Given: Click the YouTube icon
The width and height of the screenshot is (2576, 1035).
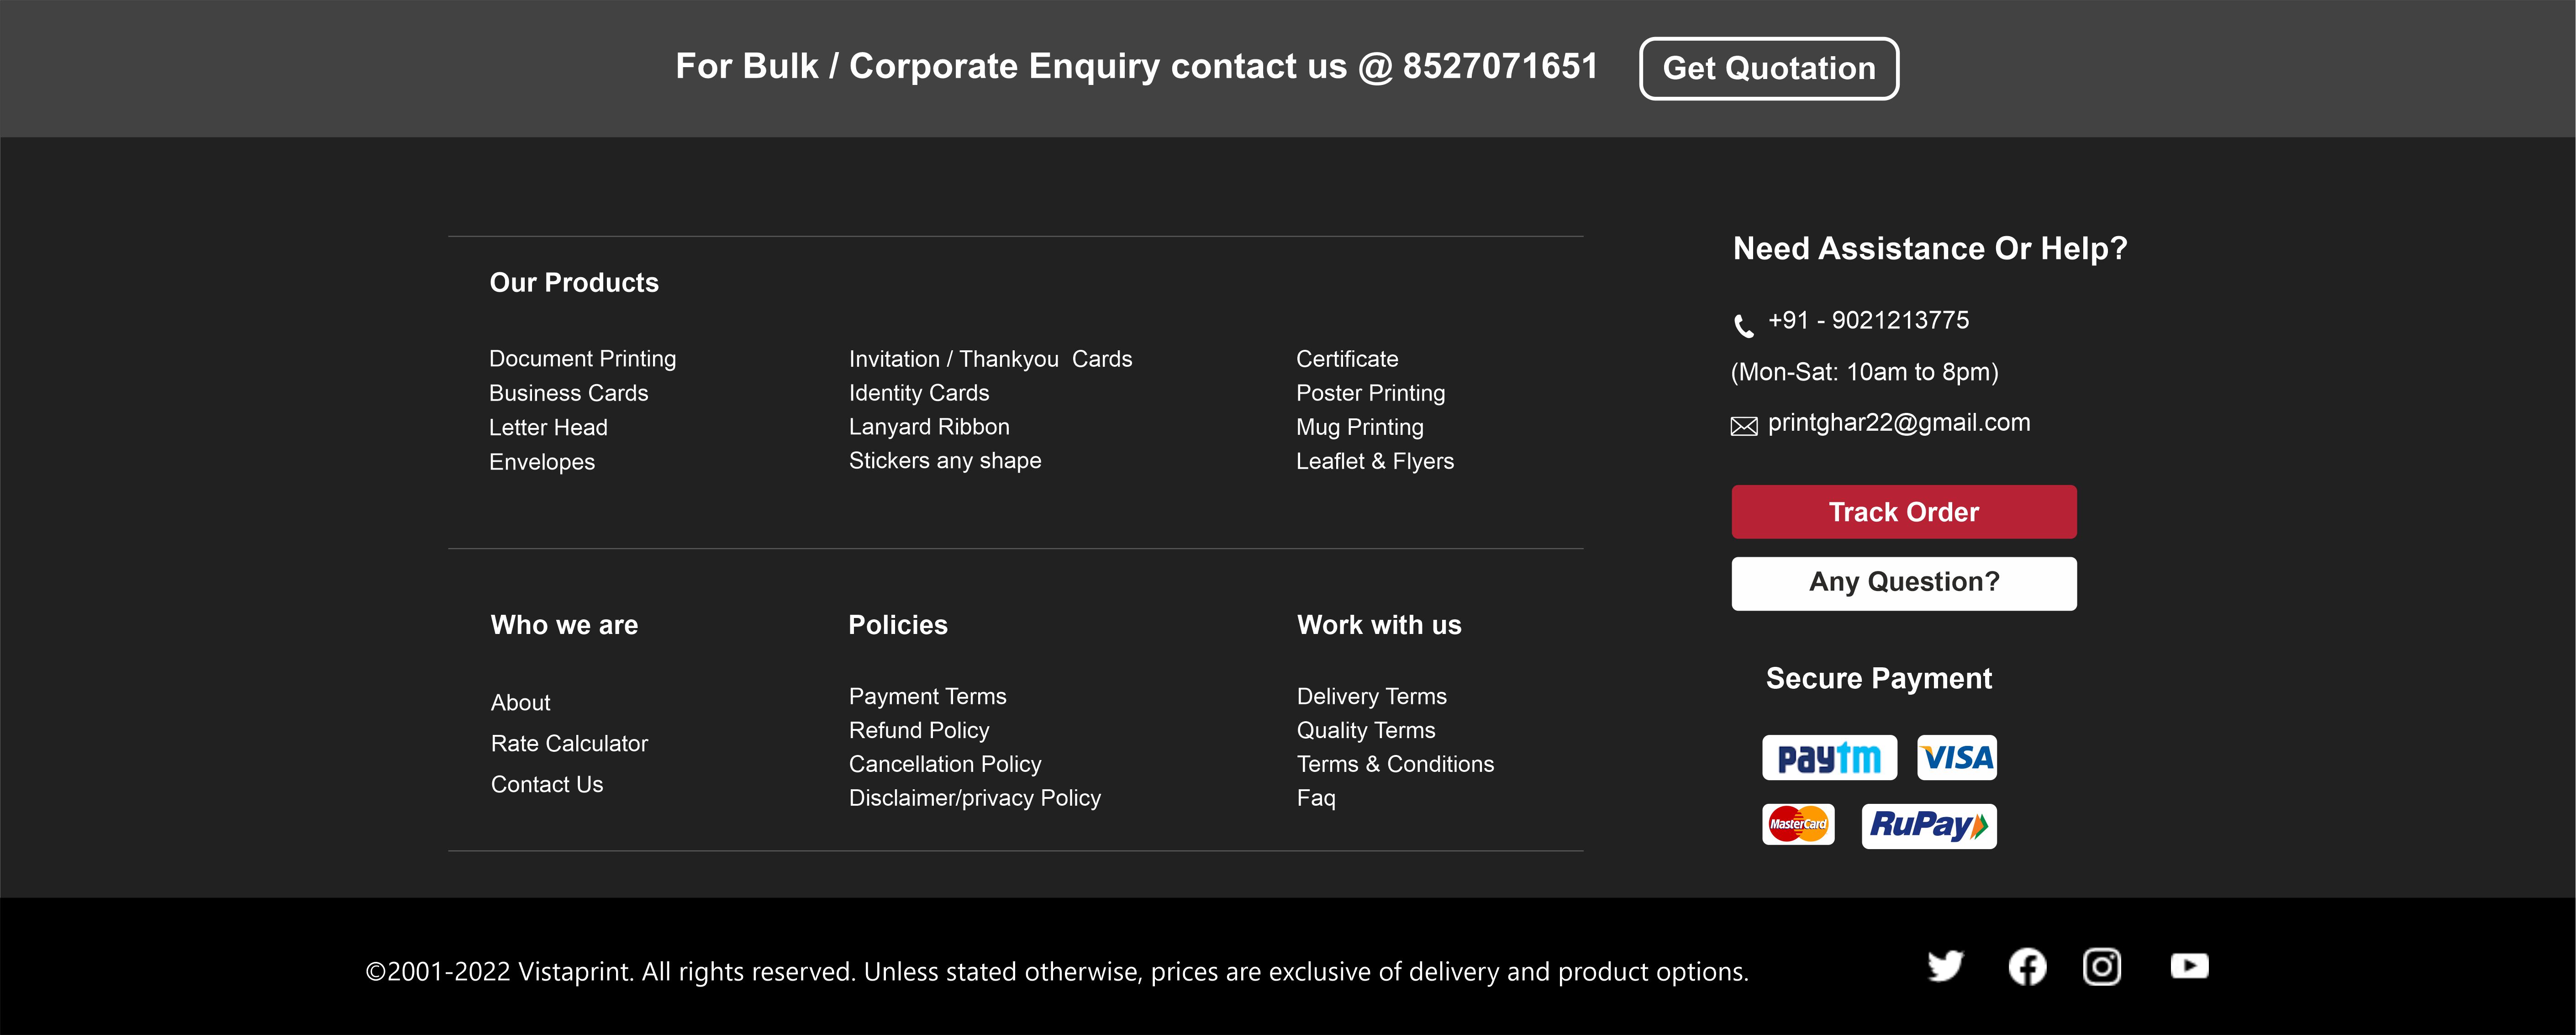Looking at the screenshot, I should pyautogui.click(x=2189, y=966).
